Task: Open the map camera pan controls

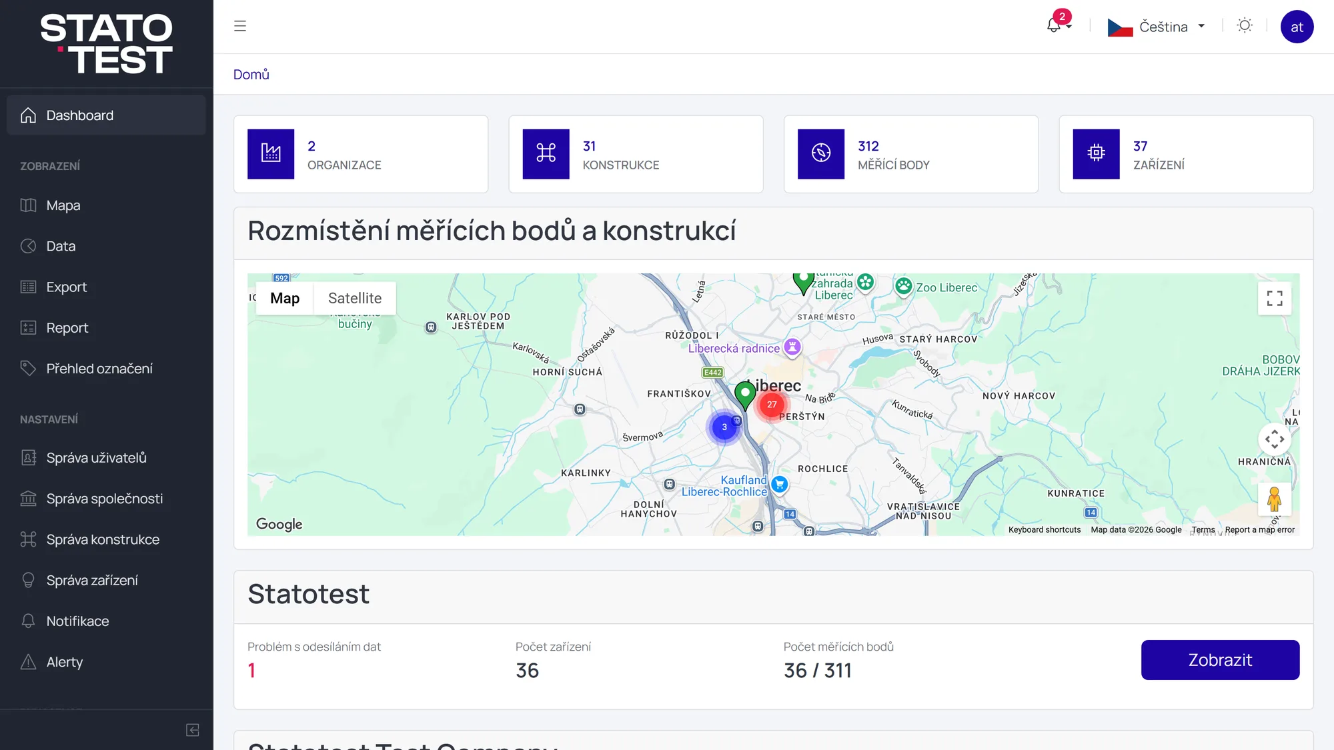Action: click(x=1275, y=439)
